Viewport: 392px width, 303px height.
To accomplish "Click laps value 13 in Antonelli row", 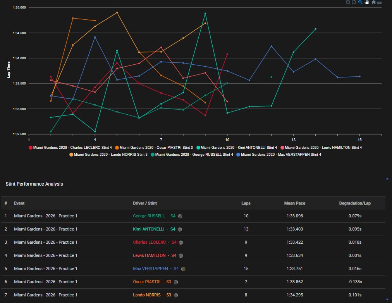I will pyautogui.click(x=246, y=229).
